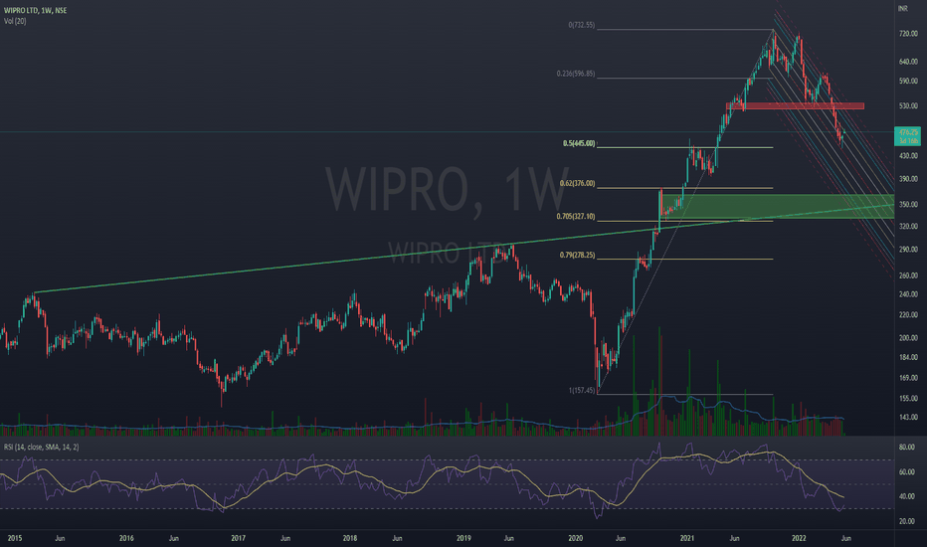Click the 320.00 price axis label
The image size is (927, 547).
[x=908, y=227]
